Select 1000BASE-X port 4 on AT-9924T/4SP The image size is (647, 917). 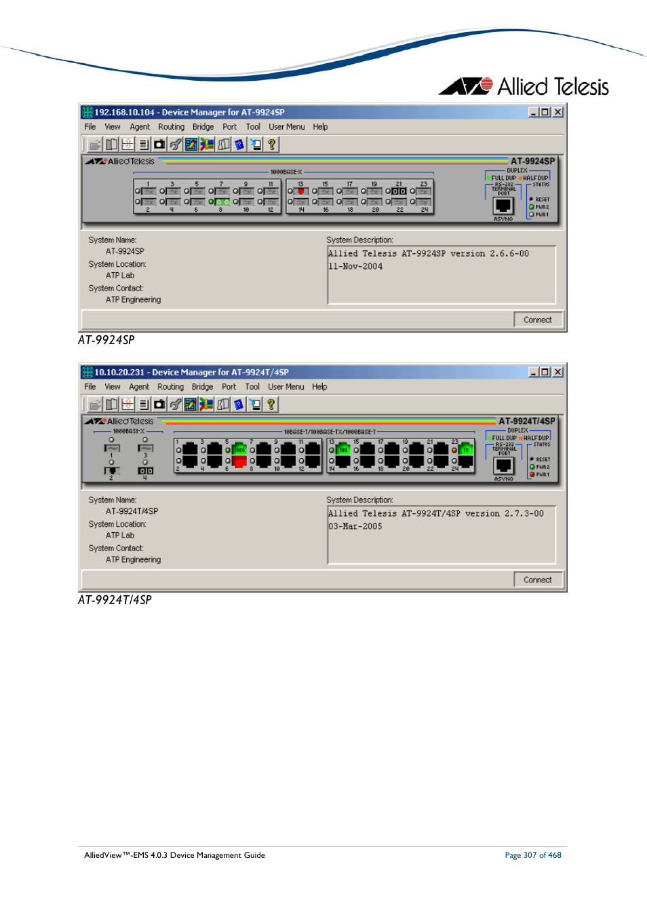pos(145,470)
